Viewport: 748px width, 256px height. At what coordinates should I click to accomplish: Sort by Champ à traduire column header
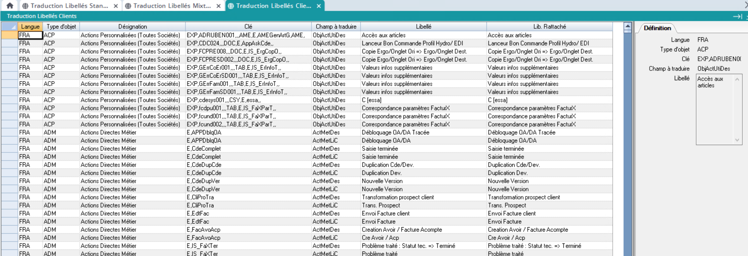(336, 27)
